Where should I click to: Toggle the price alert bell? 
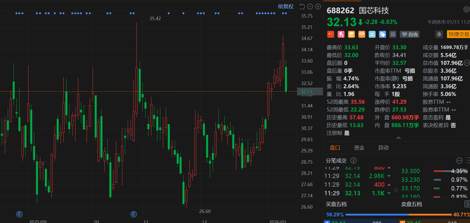[439, 35]
